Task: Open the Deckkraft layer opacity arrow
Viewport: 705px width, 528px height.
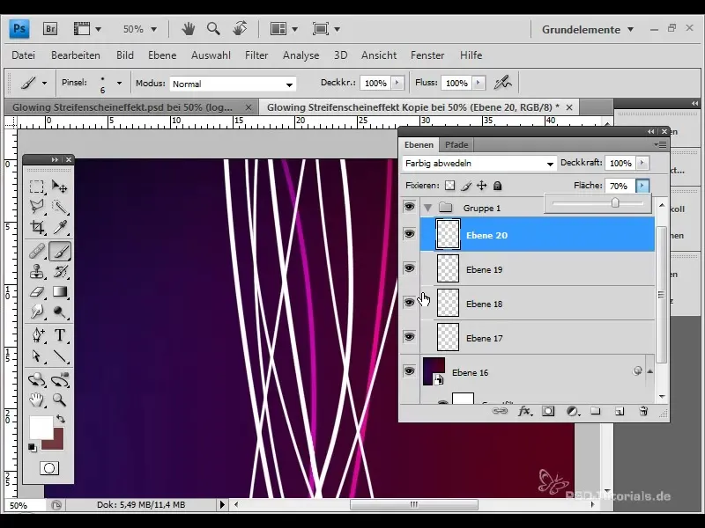Action: [642, 163]
